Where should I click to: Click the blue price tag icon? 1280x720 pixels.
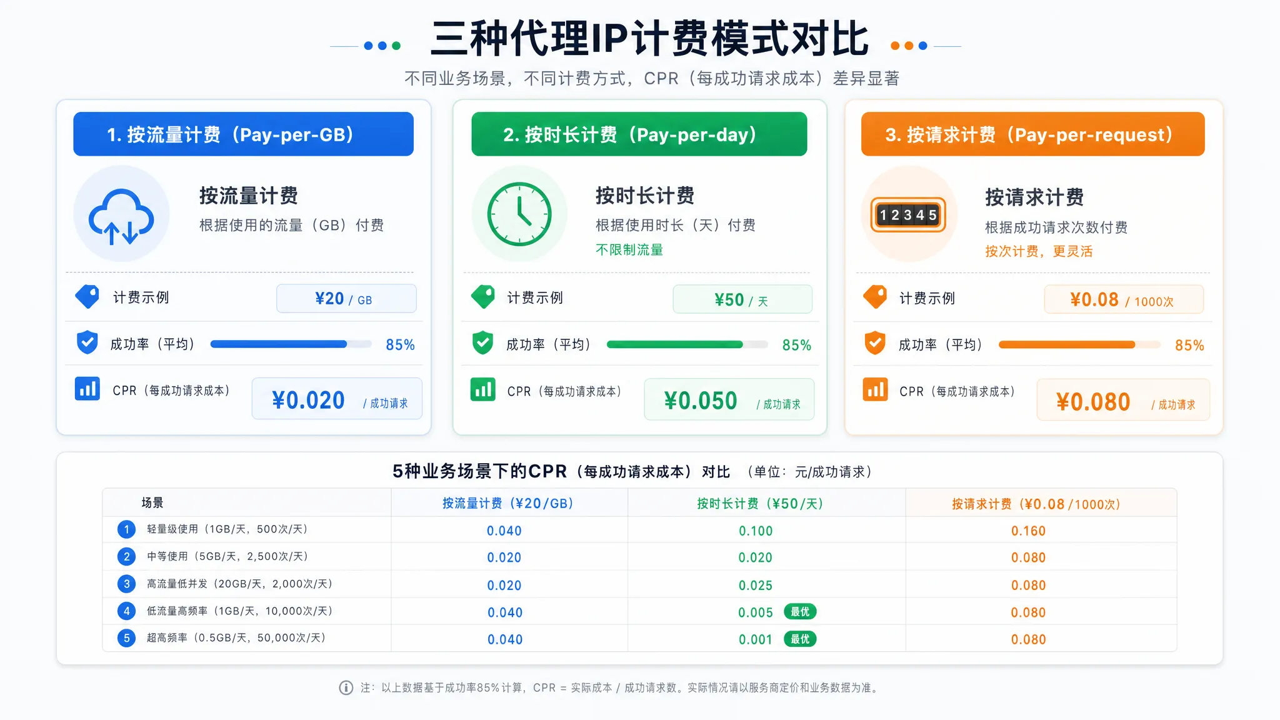[87, 296]
